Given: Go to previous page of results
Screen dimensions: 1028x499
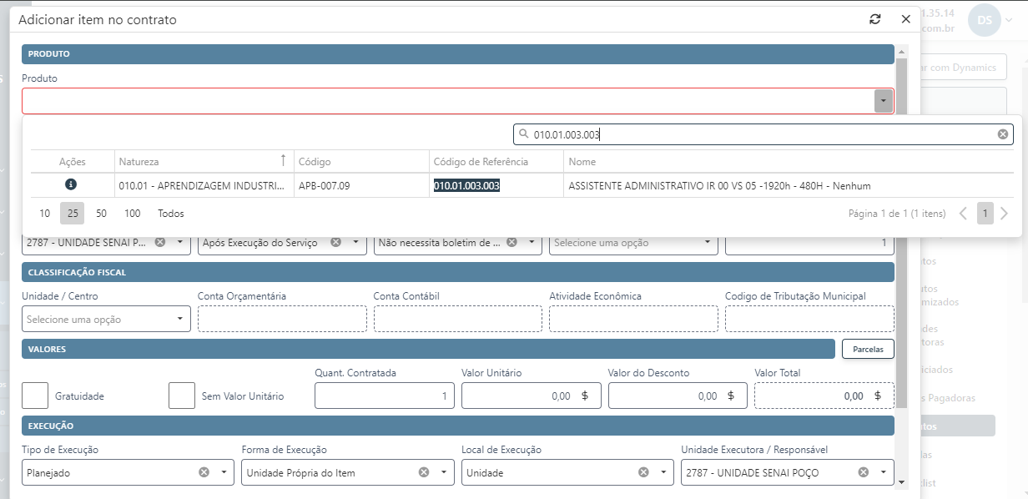Looking at the screenshot, I should (x=963, y=214).
